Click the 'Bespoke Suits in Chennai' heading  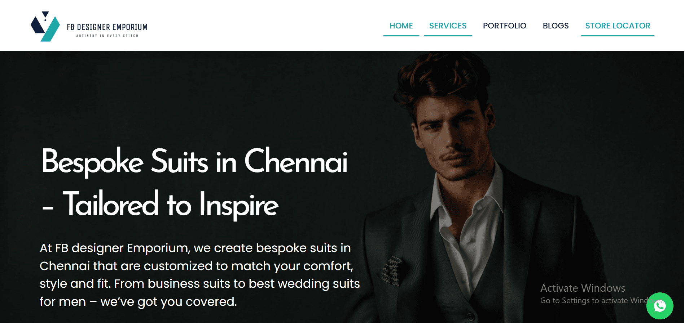(x=194, y=162)
